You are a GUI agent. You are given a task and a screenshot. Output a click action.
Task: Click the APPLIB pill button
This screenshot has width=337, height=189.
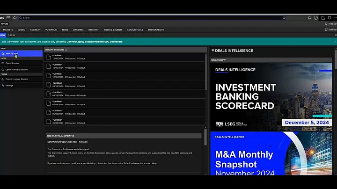(x=4, y=24)
